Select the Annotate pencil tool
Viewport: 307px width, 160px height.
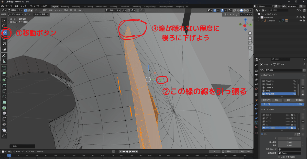click(x=4, y=56)
